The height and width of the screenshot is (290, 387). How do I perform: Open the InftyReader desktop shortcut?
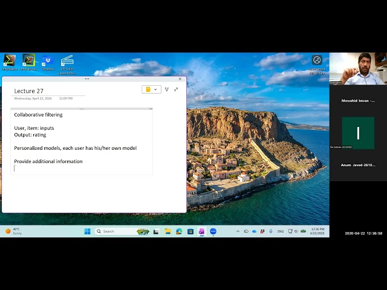point(10,62)
